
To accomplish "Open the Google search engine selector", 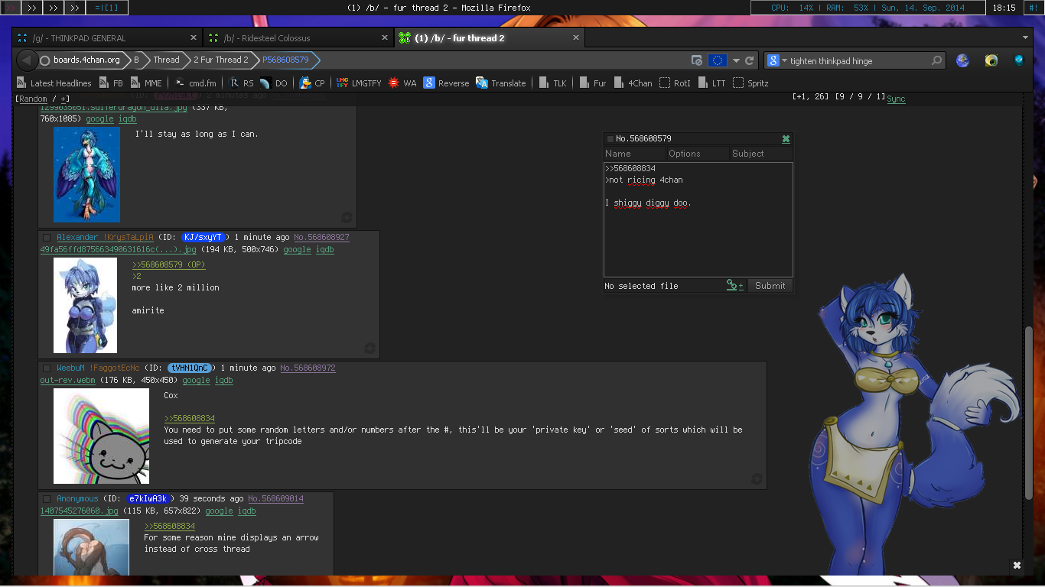I will point(776,60).
